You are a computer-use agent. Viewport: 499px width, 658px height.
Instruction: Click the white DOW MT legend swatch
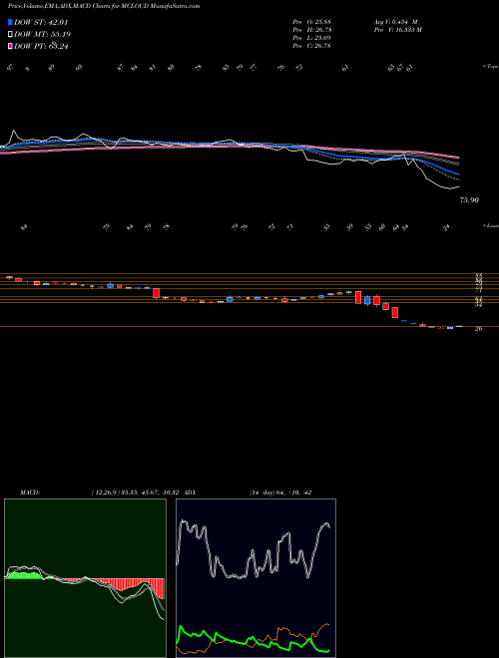coord(11,34)
